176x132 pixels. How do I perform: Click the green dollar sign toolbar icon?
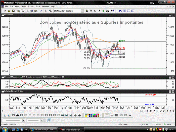tap(103, 11)
